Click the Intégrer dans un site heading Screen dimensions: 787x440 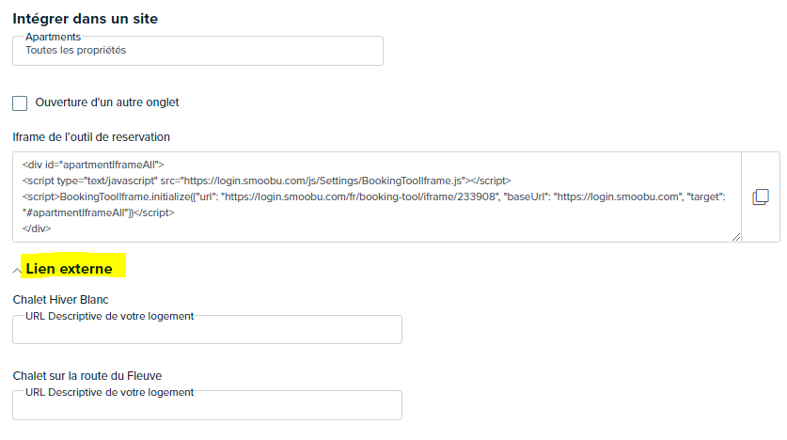coord(86,19)
